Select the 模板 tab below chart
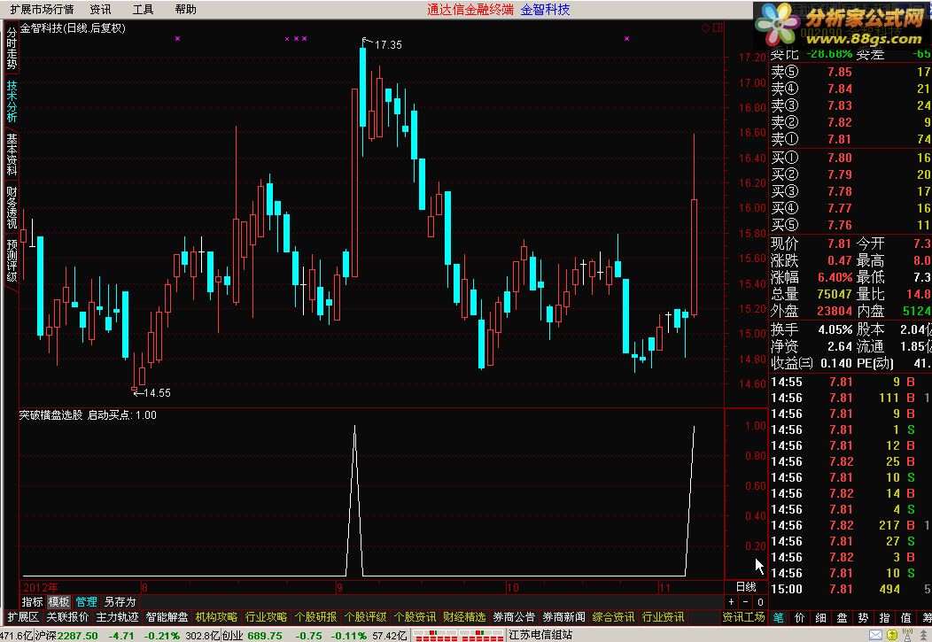Viewport: 932px width, 642px height. point(58,601)
